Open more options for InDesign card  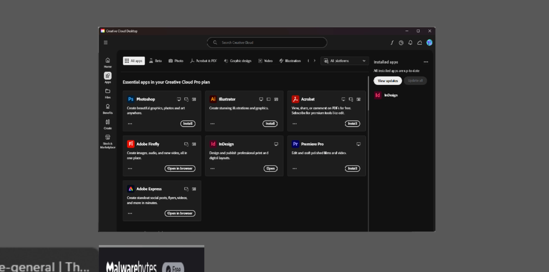[212, 169]
